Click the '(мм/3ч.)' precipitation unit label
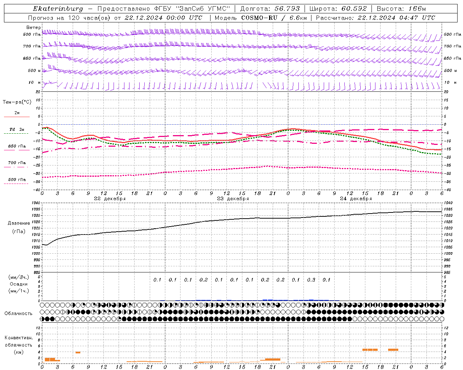The height and width of the screenshot is (370, 463). point(19,277)
